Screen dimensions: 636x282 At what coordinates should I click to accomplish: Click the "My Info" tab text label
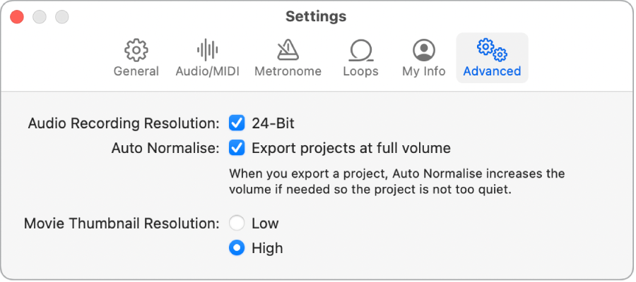(x=423, y=71)
